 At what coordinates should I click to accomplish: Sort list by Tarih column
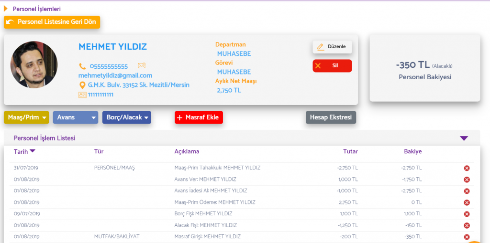[24, 151]
